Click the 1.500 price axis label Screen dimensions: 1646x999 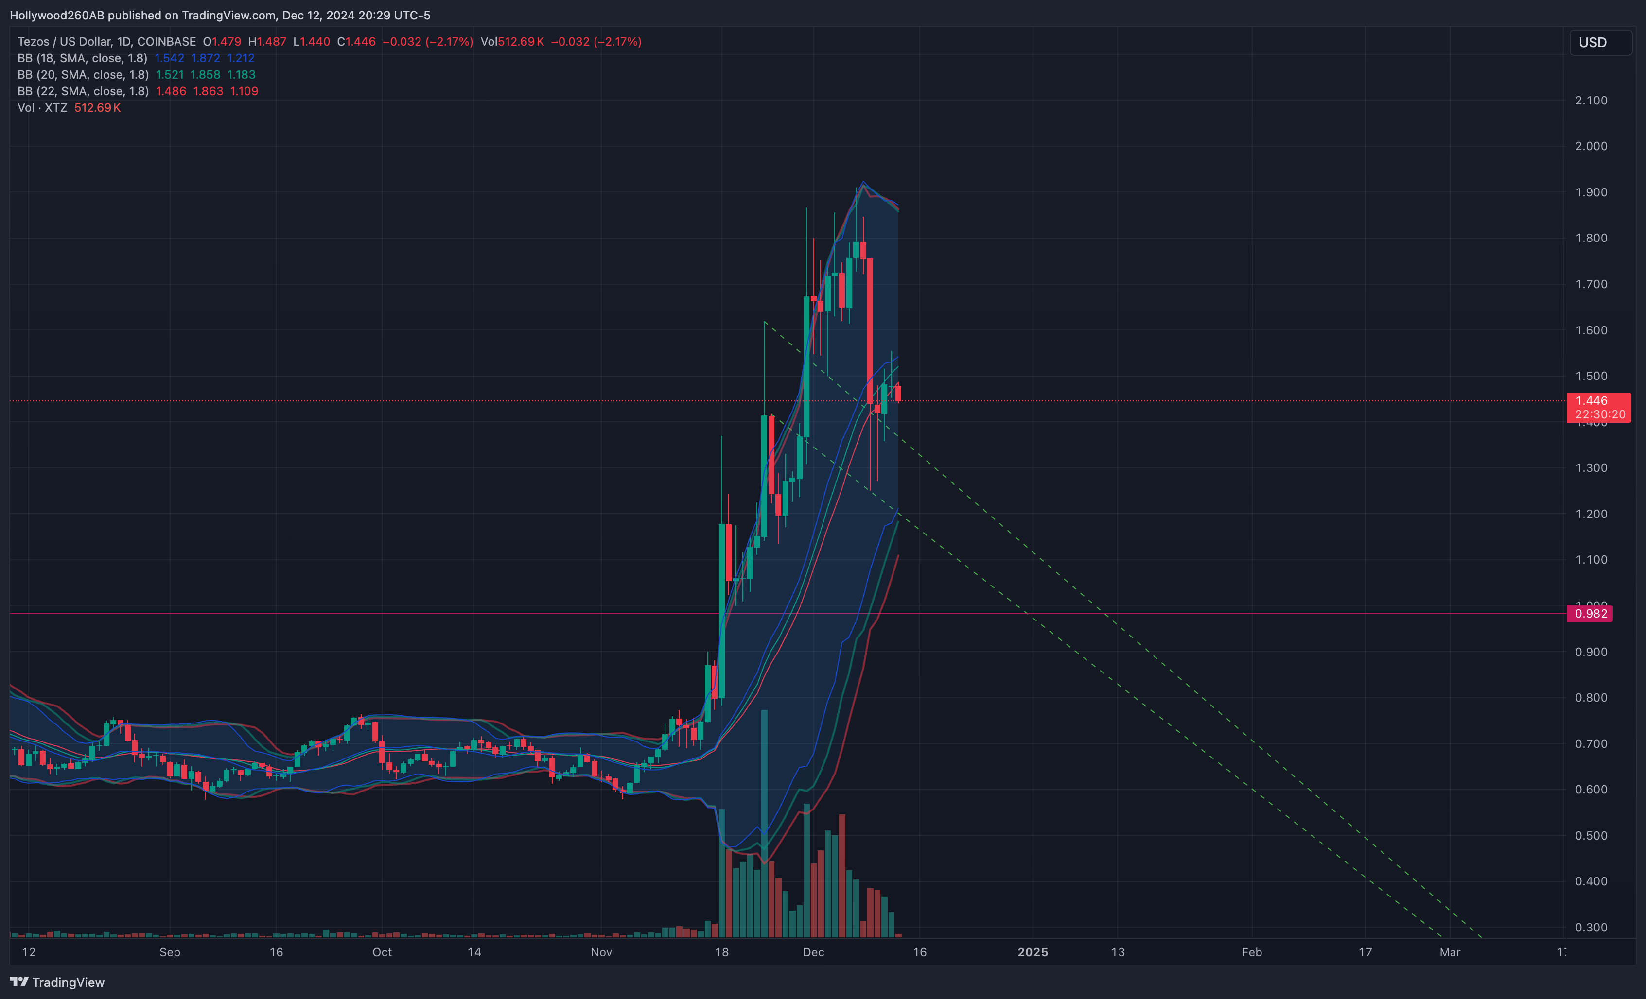pos(1591,376)
